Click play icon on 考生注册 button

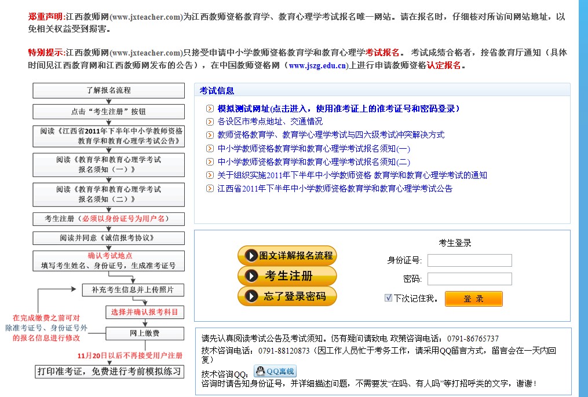(251, 275)
